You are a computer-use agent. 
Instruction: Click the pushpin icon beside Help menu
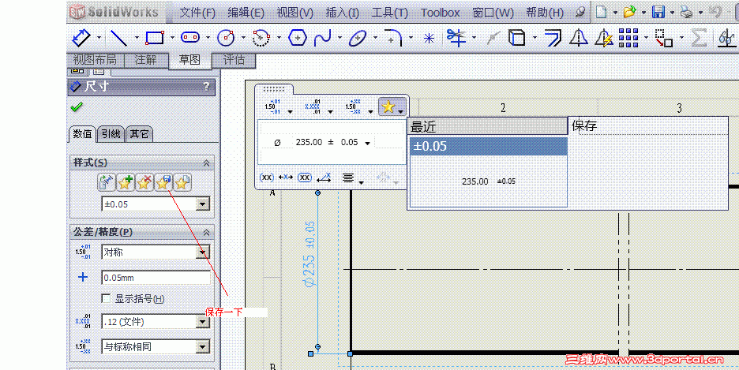click(581, 13)
